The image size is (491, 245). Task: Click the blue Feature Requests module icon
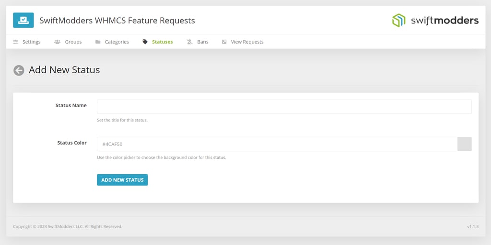point(23,20)
